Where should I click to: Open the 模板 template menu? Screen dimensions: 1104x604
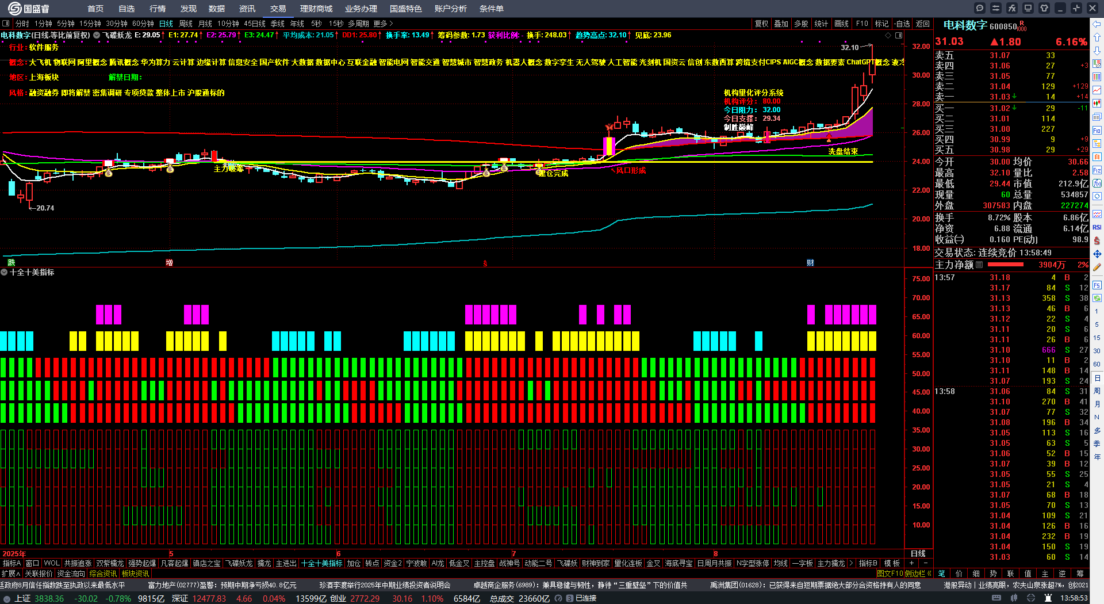tap(892, 563)
